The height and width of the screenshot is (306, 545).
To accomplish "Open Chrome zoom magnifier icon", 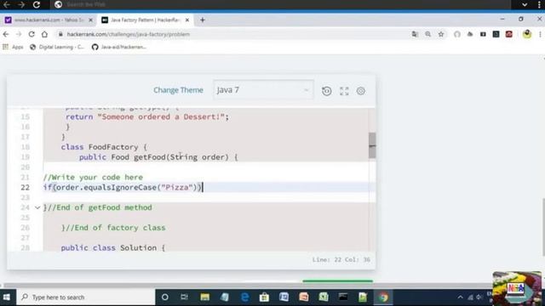I will (427, 34).
